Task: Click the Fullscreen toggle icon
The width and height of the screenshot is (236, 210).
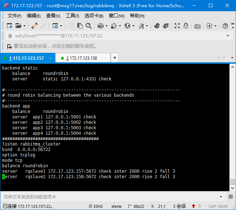Action: point(177,26)
